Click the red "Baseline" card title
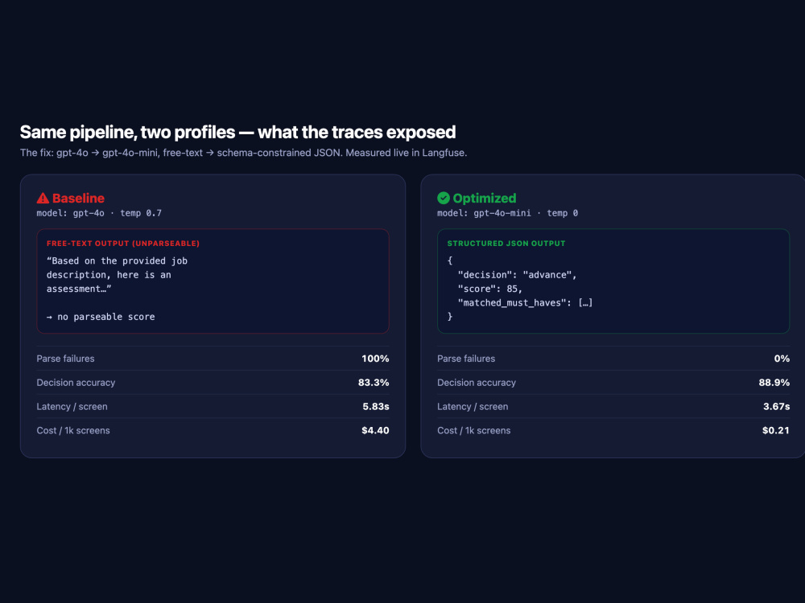 click(79, 198)
